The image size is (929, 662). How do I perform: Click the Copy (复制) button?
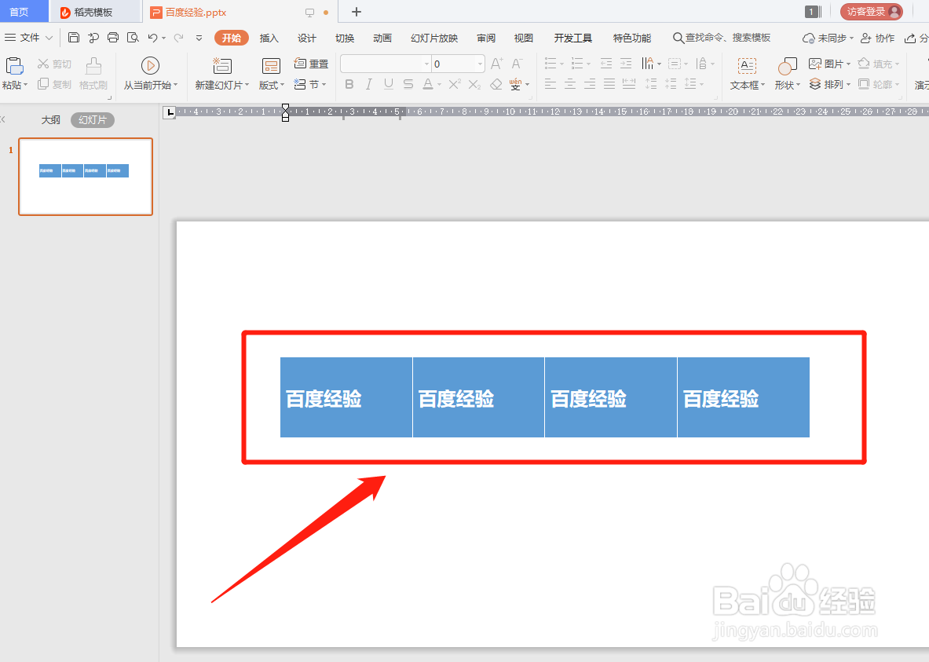tap(54, 84)
